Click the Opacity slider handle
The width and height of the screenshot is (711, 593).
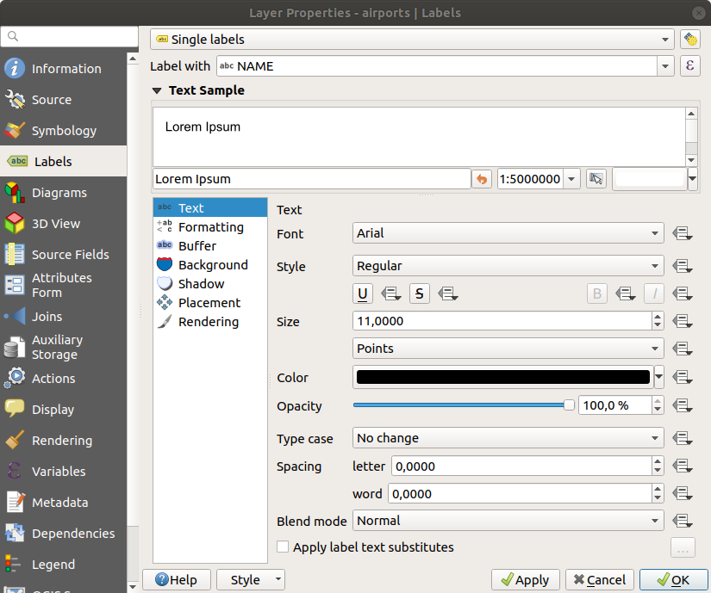569,405
